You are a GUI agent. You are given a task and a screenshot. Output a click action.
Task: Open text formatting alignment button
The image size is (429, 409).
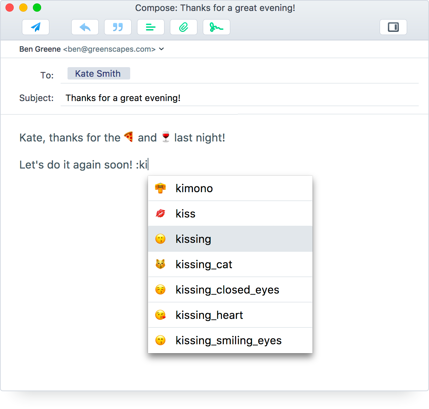click(151, 27)
